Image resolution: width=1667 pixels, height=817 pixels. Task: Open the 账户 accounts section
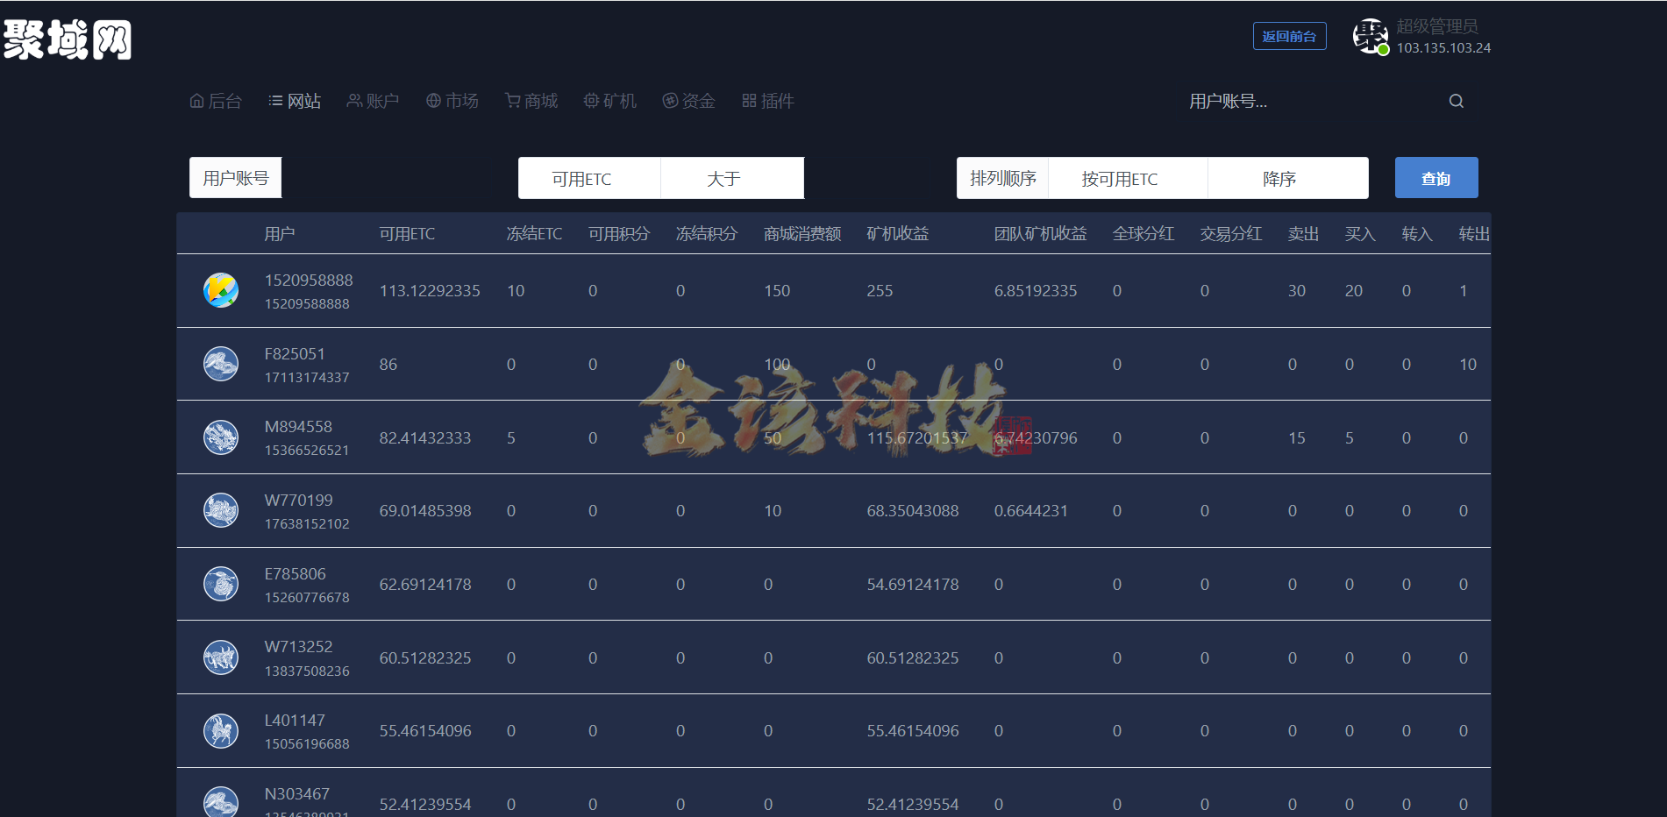(x=374, y=101)
